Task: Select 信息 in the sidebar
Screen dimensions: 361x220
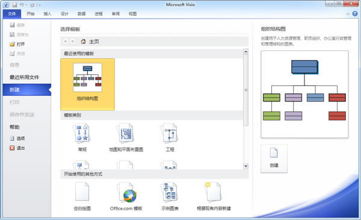Action: 14,65
